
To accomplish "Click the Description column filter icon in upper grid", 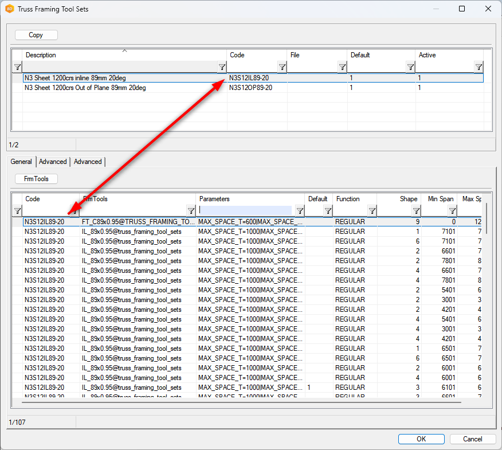I will click(x=222, y=67).
